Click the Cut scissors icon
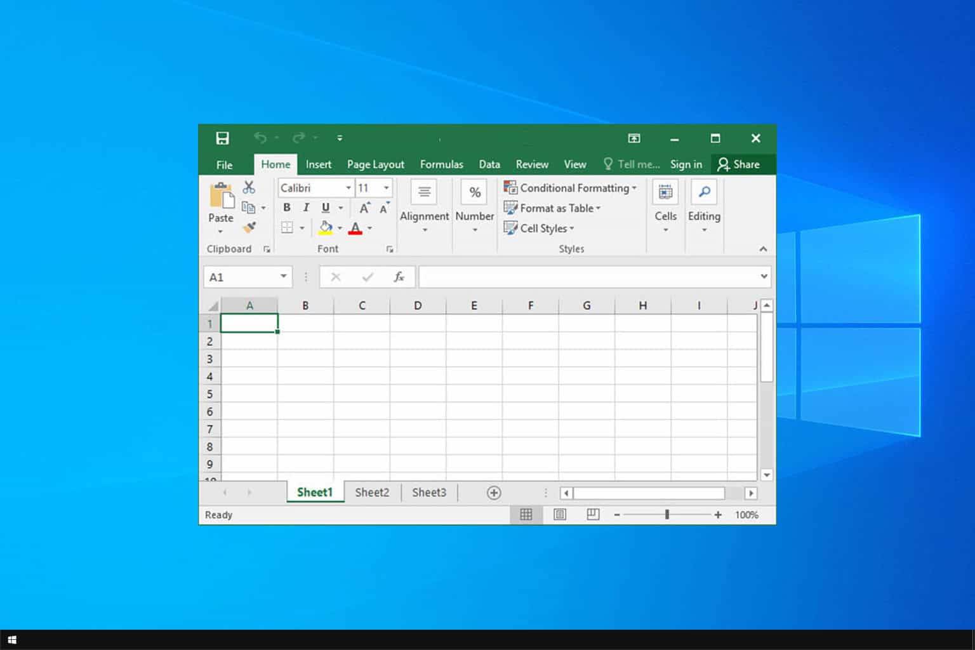The height and width of the screenshot is (650, 975). pos(249,187)
